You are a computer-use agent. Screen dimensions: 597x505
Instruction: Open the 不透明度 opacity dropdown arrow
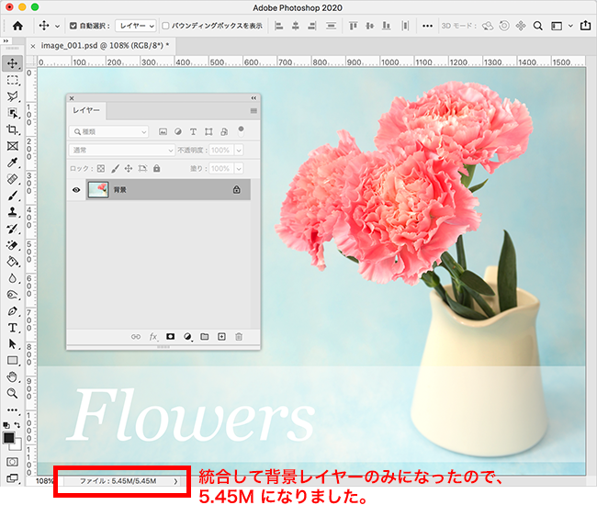(239, 150)
